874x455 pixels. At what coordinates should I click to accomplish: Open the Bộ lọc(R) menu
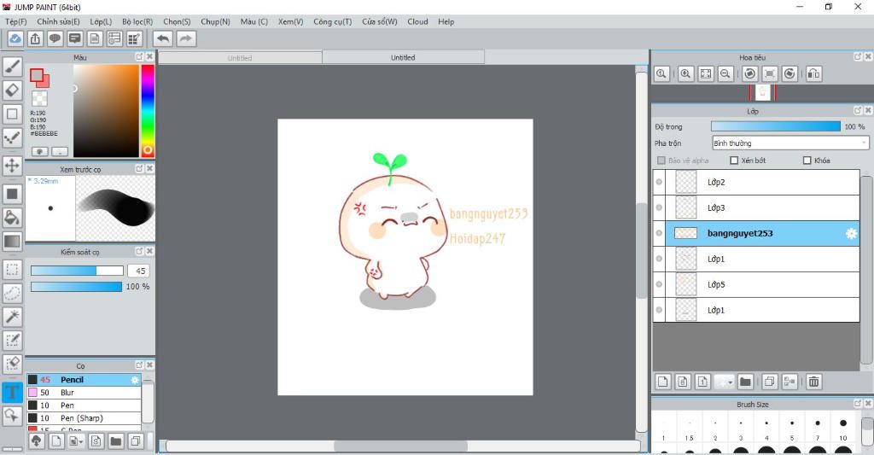coord(137,21)
